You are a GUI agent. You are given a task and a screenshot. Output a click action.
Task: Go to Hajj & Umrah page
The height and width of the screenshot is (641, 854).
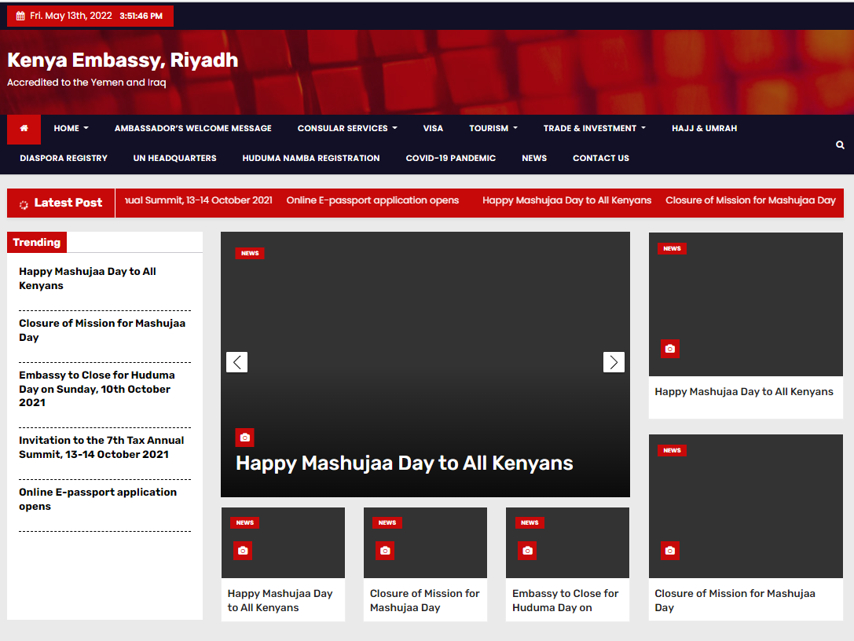point(704,129)
